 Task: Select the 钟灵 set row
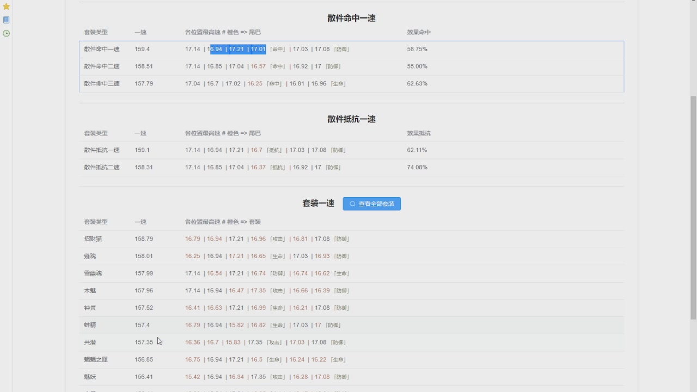click(x=352, y=308)
